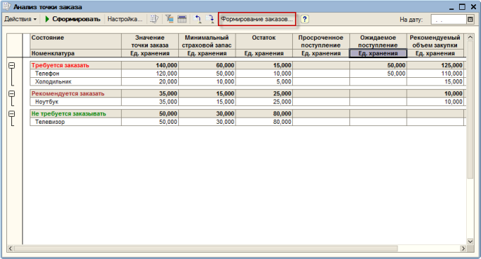
Task: Click the На дату date input field
Action: click(x=448, y=19)
